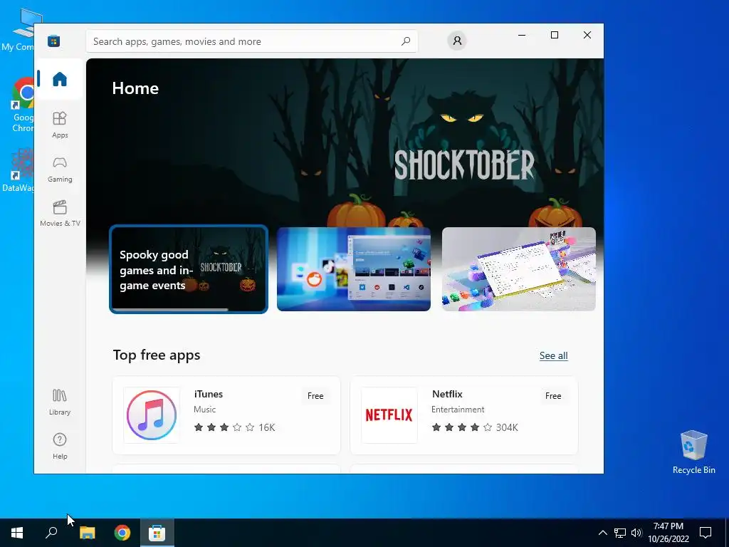Click the search magnifier icon
Image resolution: width=729 pixels, height=547 pixels.
pos(405,41)
